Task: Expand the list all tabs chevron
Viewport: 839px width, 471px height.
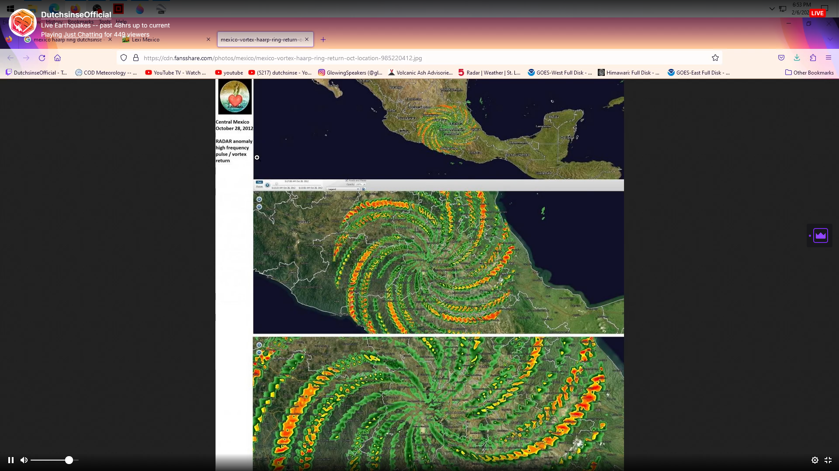Action: point(830,39)
